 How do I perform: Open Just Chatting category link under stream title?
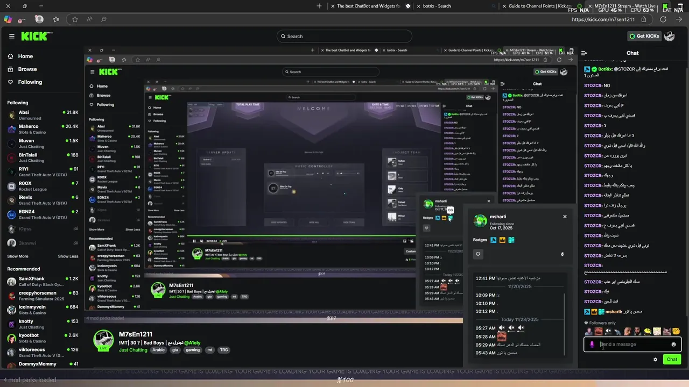tap(133, 350)
